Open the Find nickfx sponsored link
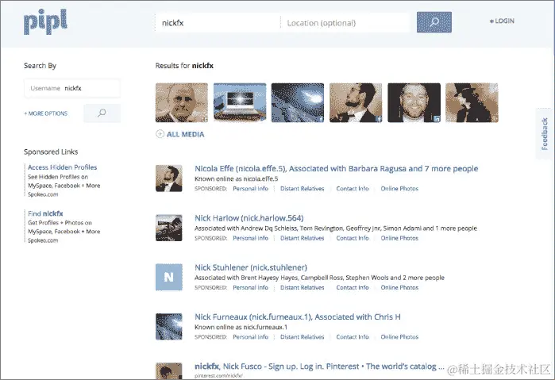Image resolution: width=555 pixels, height=380 pixels. point(45,213)
